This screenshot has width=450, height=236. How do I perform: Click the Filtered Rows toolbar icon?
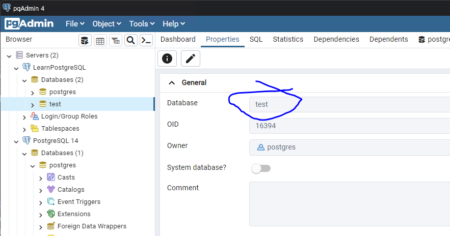click(x=116, y=40)
